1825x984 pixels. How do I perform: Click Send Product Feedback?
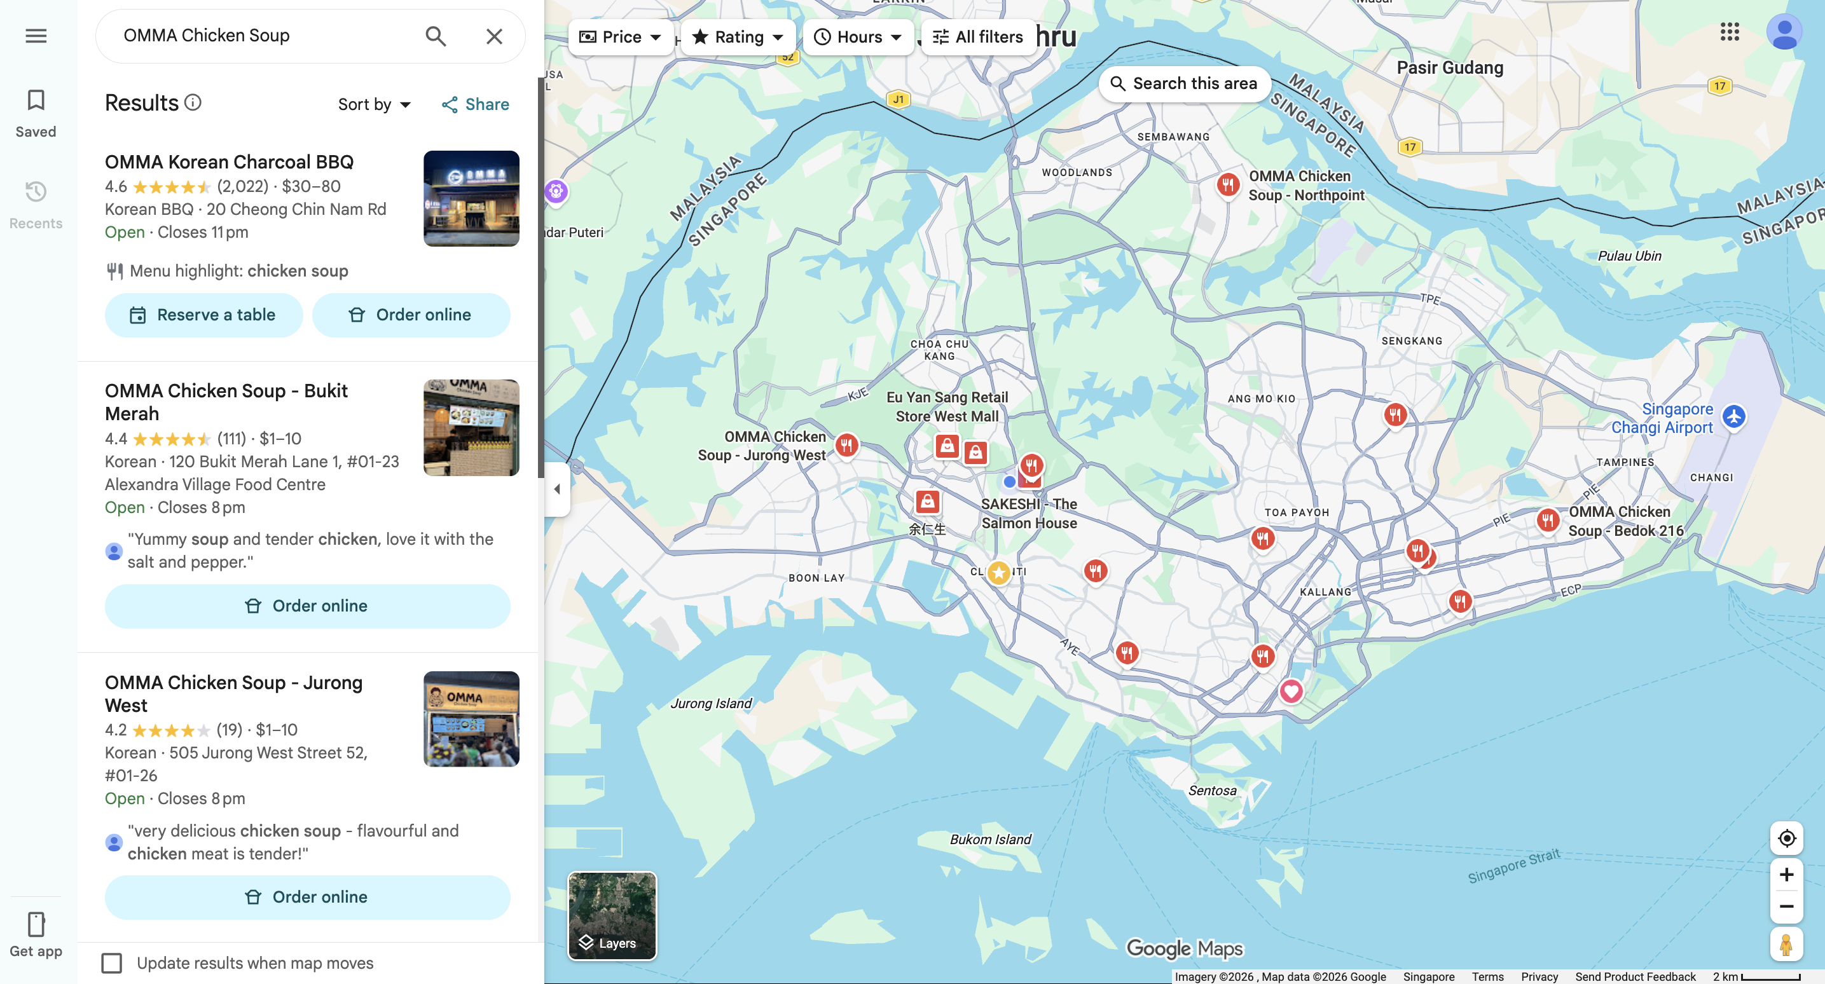pos(1635,976)
